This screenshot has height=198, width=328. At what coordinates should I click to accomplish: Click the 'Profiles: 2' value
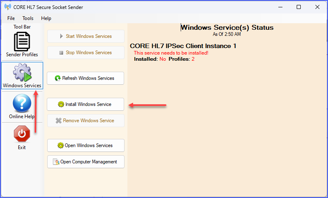point(181,59)
